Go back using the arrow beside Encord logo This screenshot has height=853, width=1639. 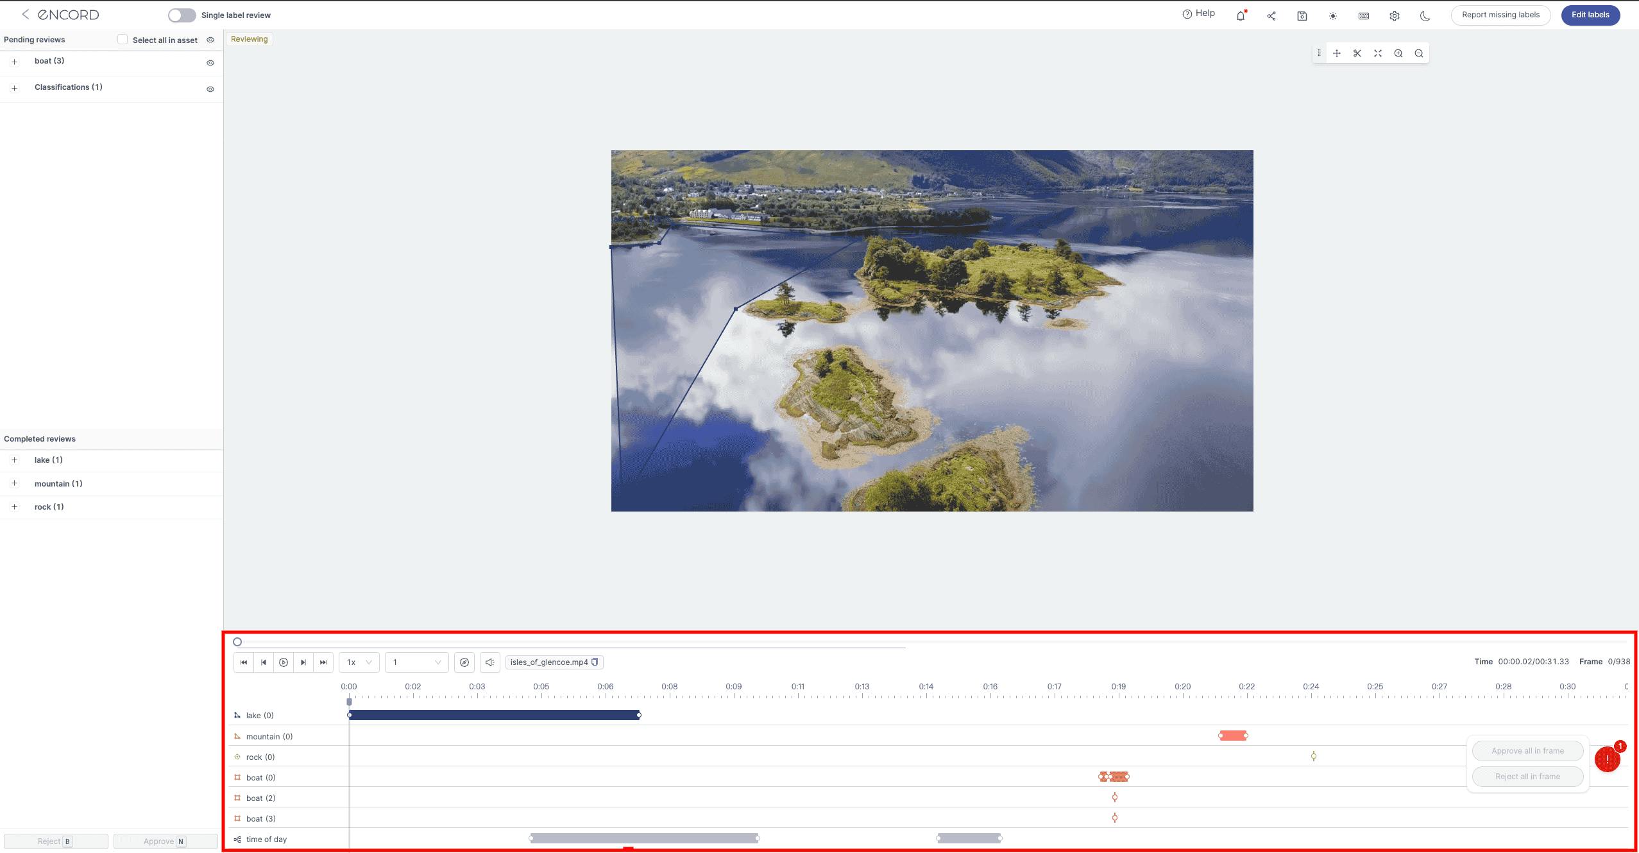click(x=25, y=14)
